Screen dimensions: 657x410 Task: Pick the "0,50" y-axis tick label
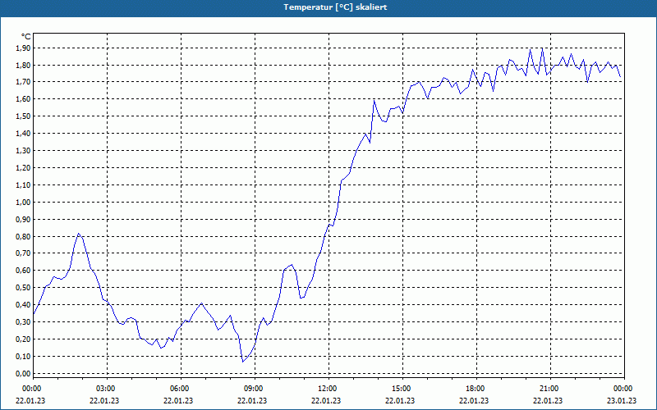click(25, 288)
